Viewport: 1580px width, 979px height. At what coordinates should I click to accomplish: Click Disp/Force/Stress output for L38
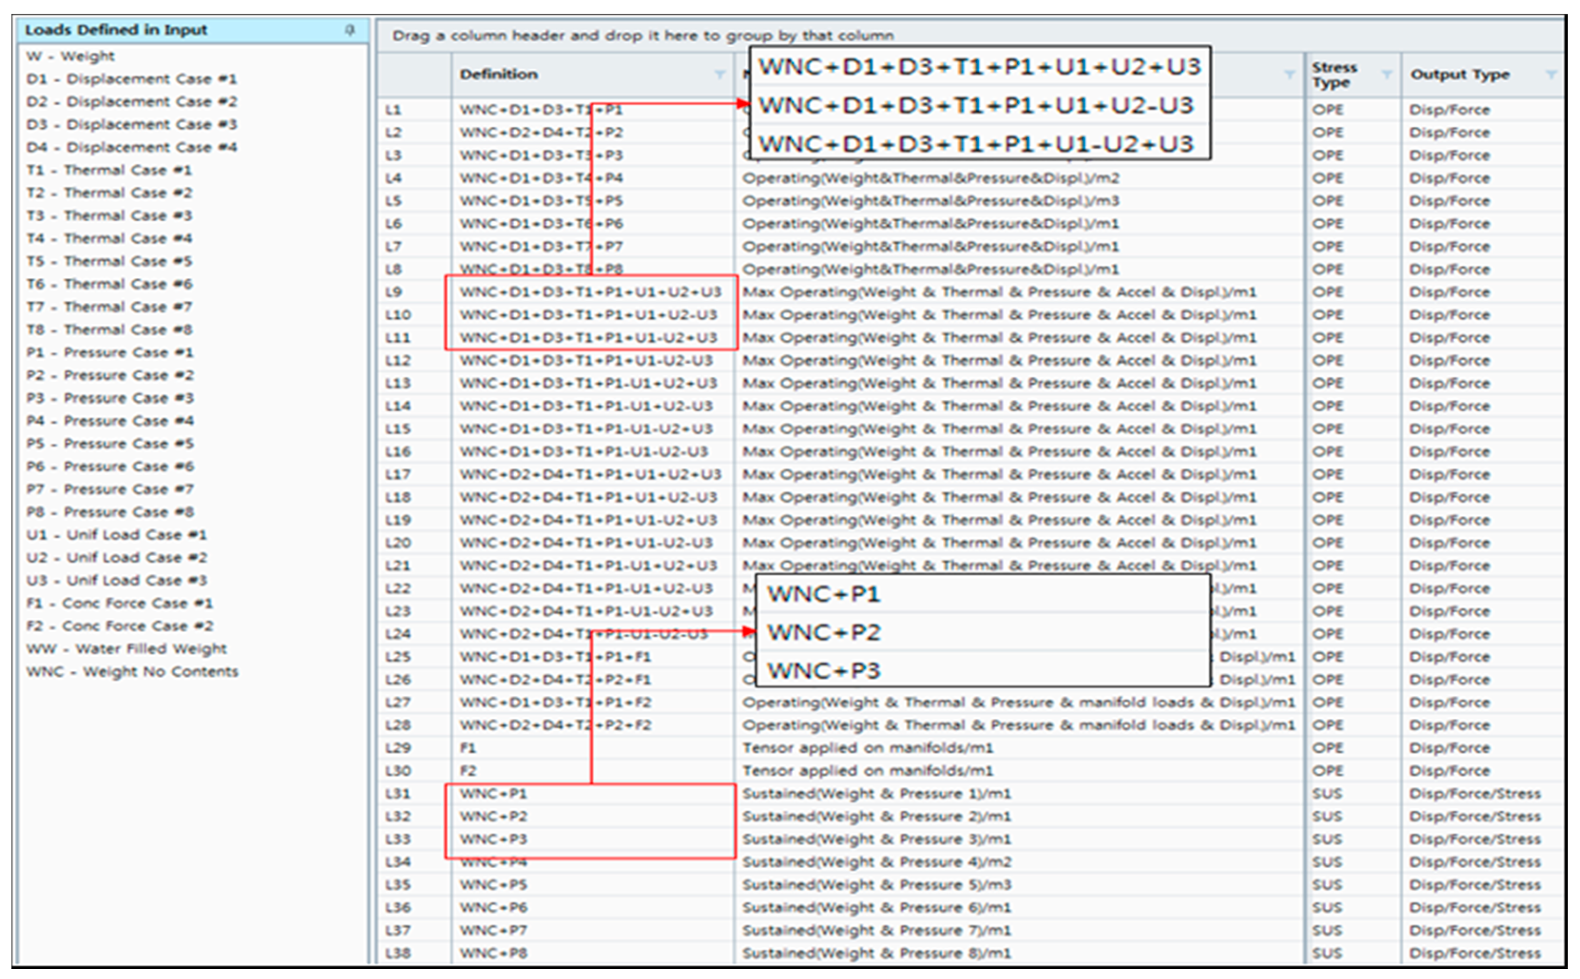tap(1475, 953)
